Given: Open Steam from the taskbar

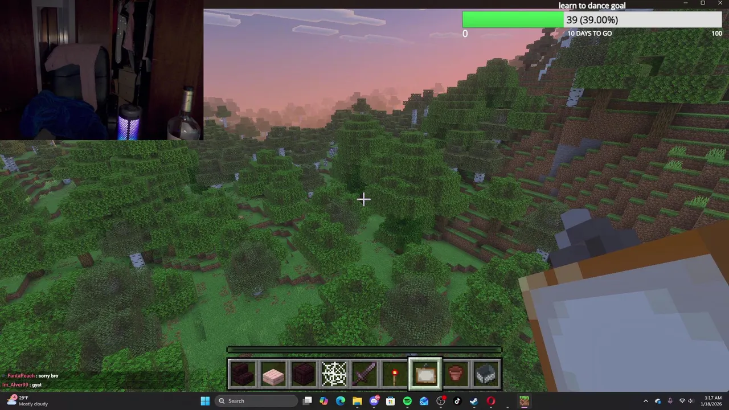Looking at the screenshot, I should [474, 401].
